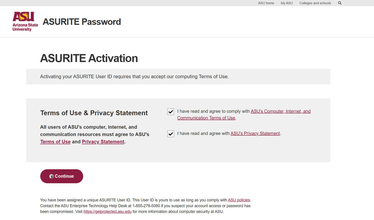
Task: Click the 'I have read and agree with' label text
Action: coord(203,133)
